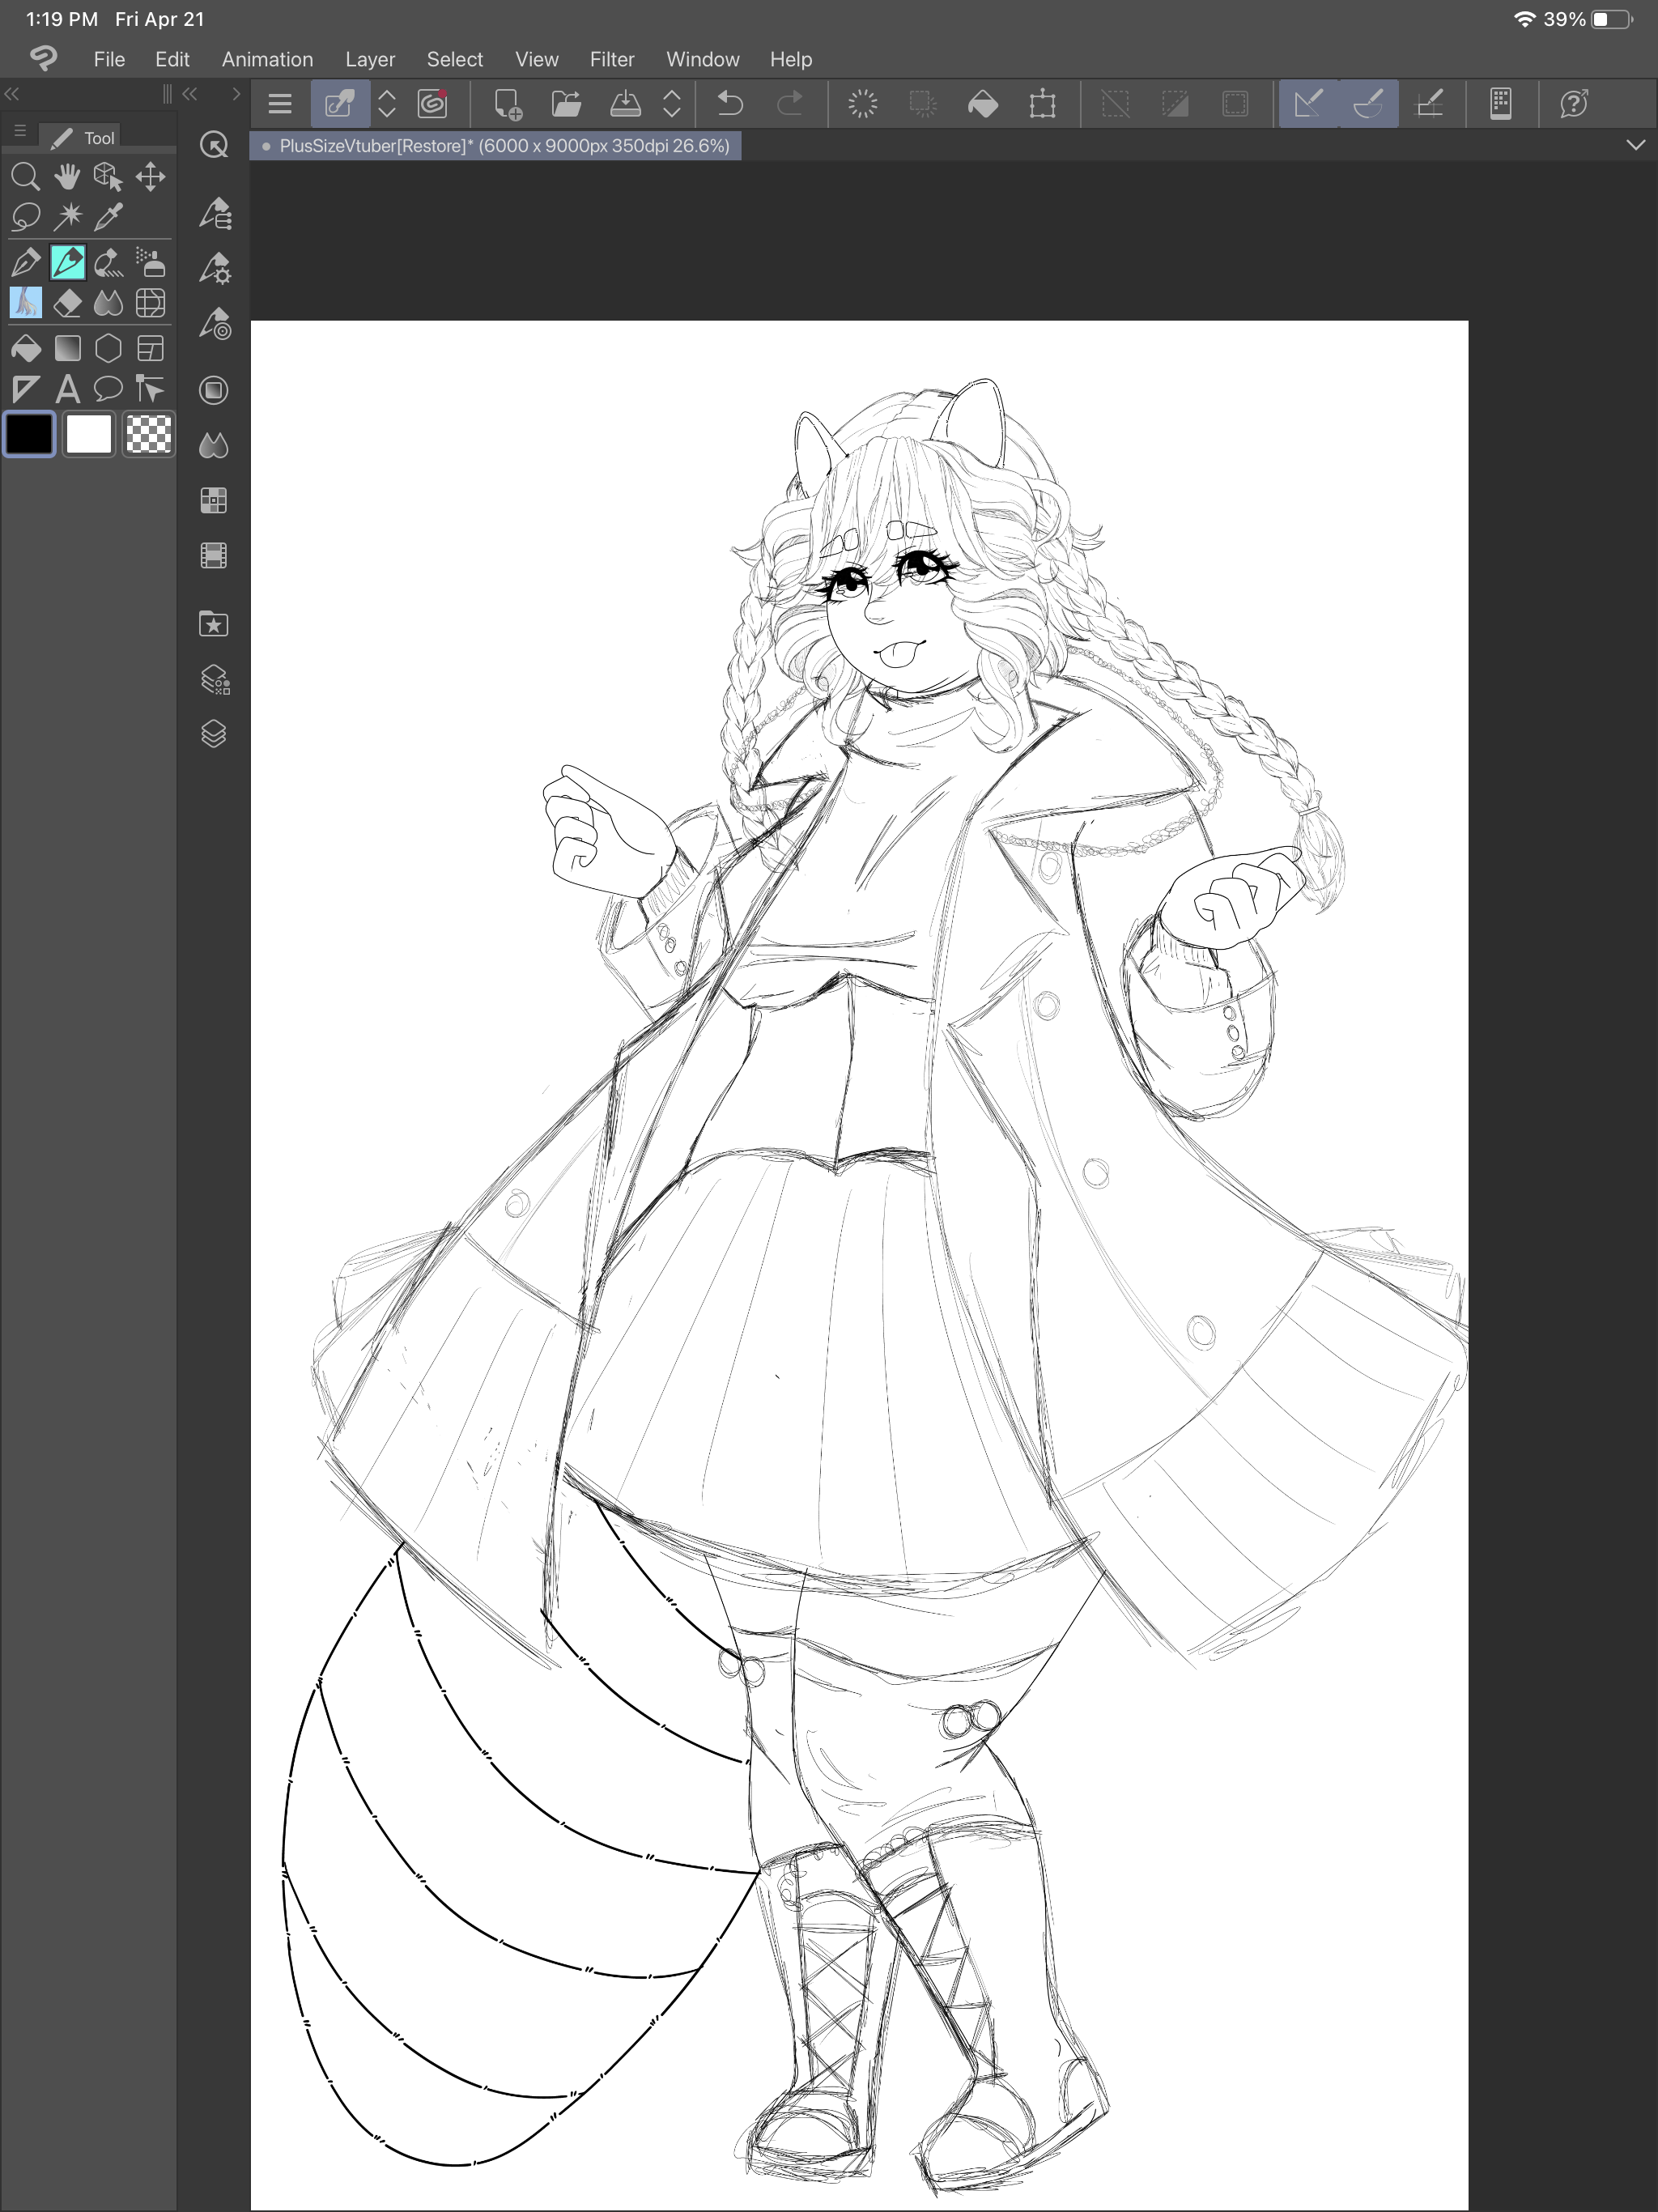This screenshot has height=2212, width=1658.
Task: Open the Filter menu
Action: [611, 59]
